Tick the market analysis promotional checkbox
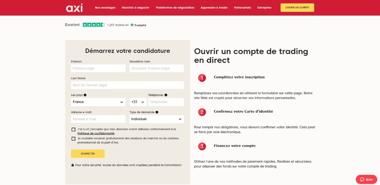Image resolution: width=380 pixels, height=185 pixels. click(x=73, y=139)
